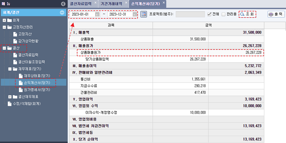Collapse the 회계/결산 section with the minus icon
Viewport: 286px width, 143px height.
pyautogui.click(x=62, y=13)
